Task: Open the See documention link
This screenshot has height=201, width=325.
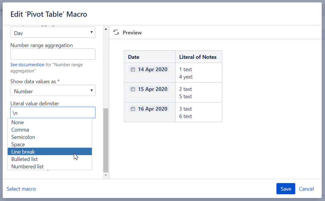Action: pyautogui.click(x=27, y=65)
